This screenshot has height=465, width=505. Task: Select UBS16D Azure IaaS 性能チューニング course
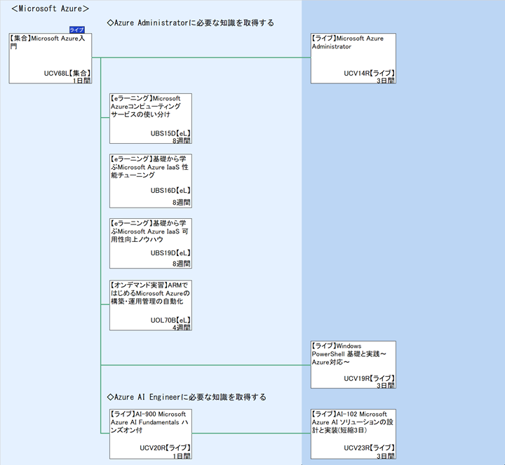click(x=151, y=181)
